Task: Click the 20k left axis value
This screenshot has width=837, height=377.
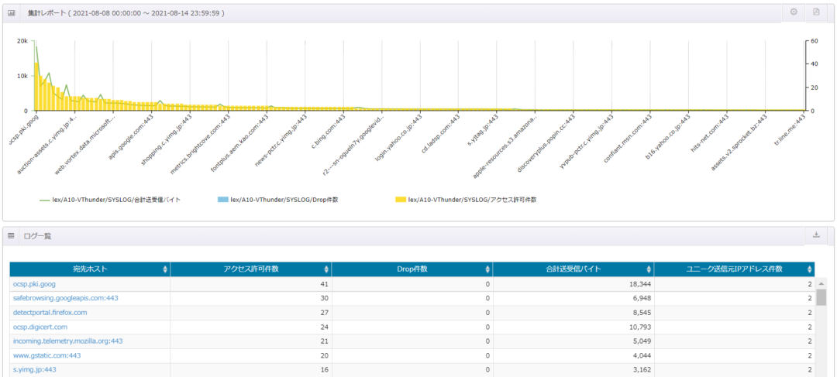Action: pos(22,41)
